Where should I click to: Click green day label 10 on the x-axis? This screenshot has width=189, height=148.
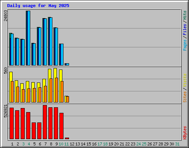(x=61, y=144)
